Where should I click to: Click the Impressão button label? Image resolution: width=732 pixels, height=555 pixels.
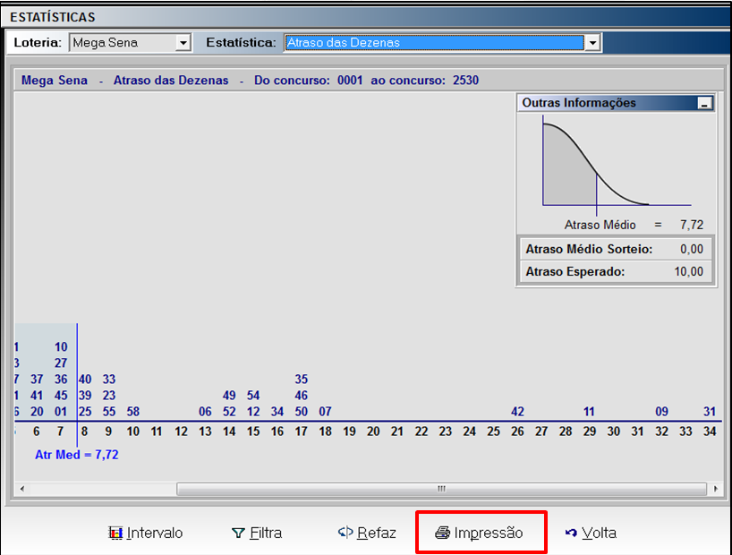[489, 533]
